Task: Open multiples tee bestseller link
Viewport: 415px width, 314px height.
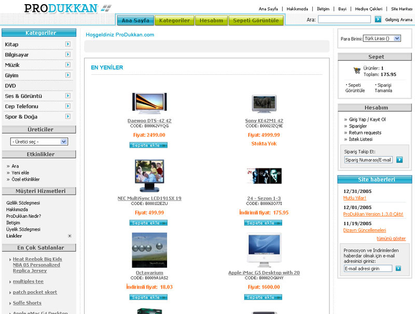Action: [29, 281]
